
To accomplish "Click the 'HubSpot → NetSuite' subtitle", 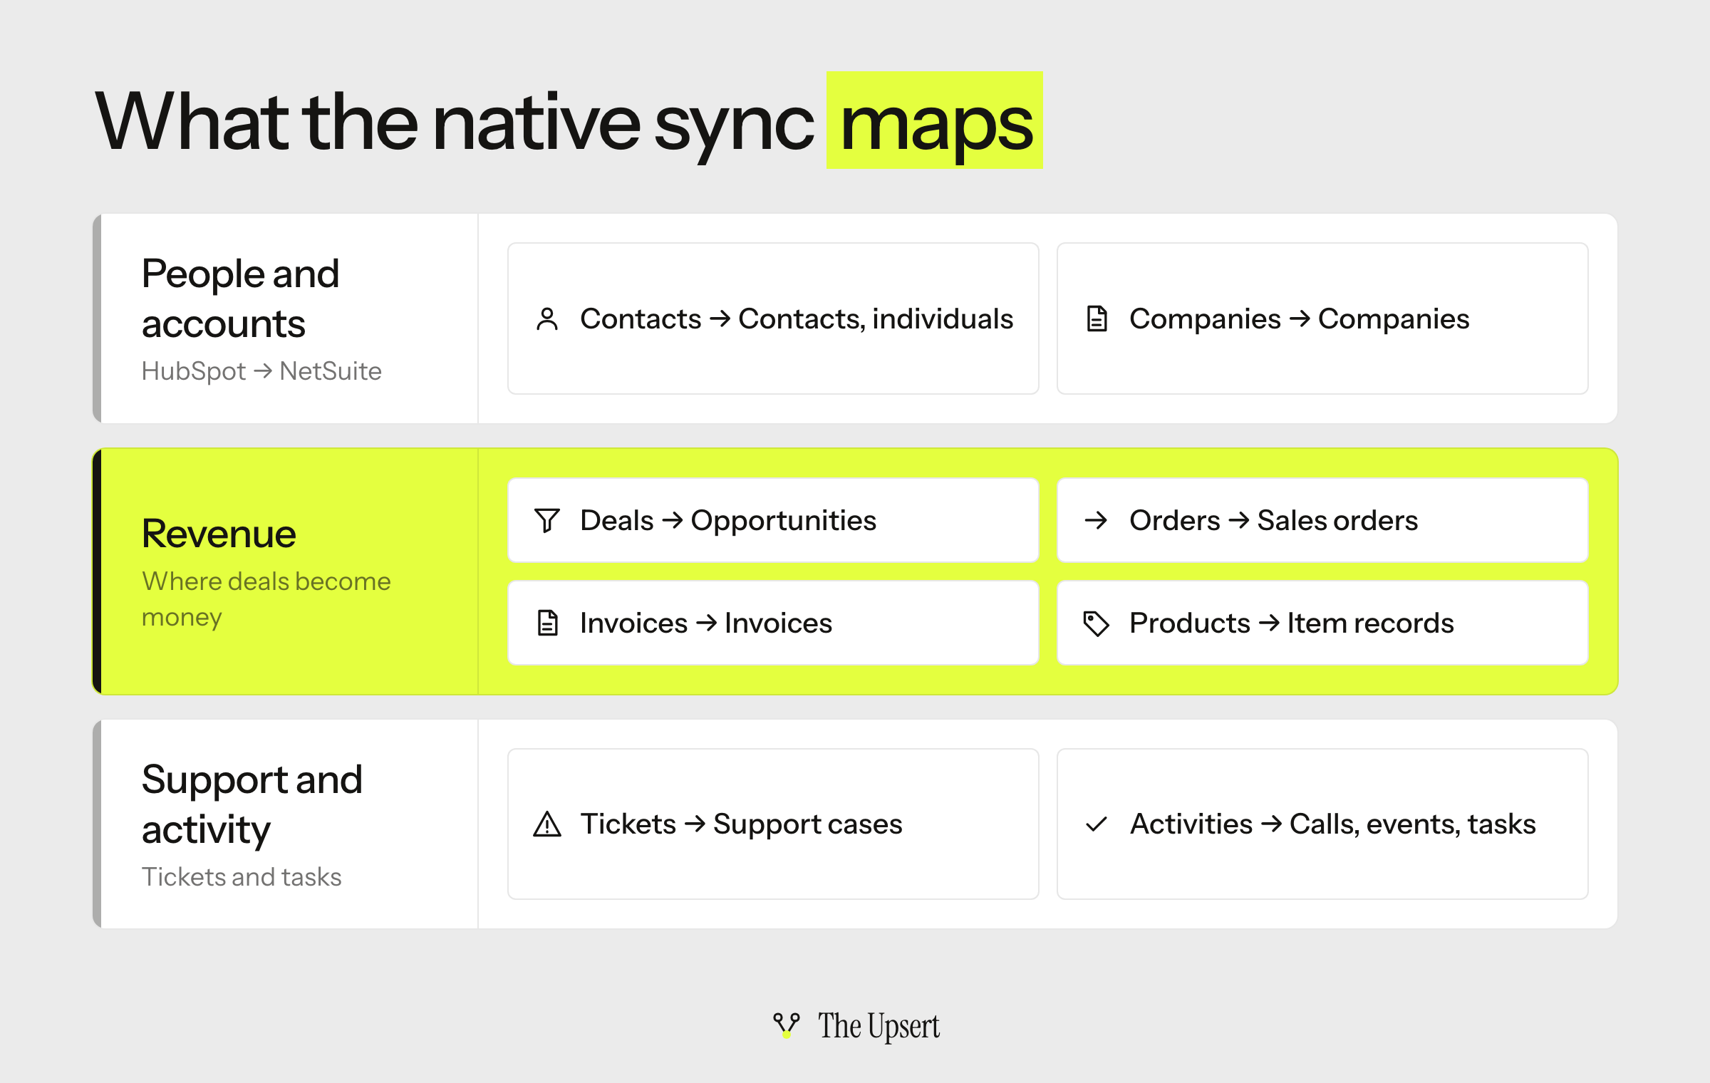I will click(261, 371).
